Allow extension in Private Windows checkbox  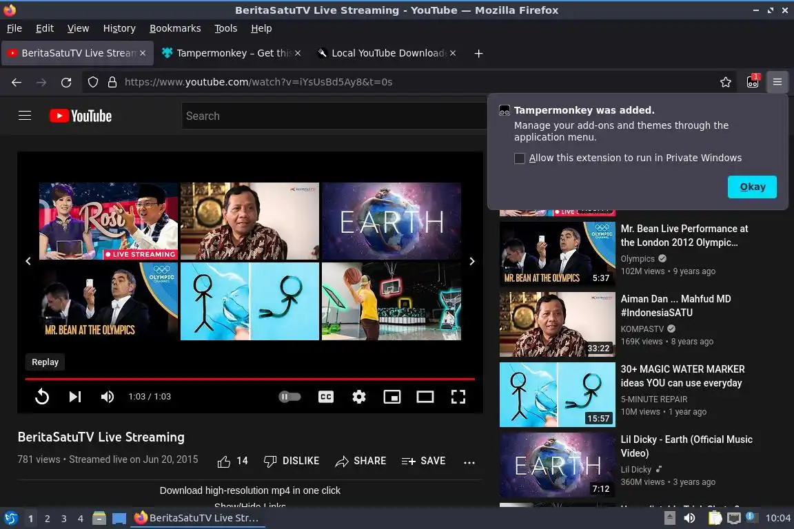click(520, 158)
